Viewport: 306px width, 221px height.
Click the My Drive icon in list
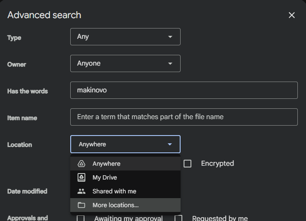tap(81, 177)
